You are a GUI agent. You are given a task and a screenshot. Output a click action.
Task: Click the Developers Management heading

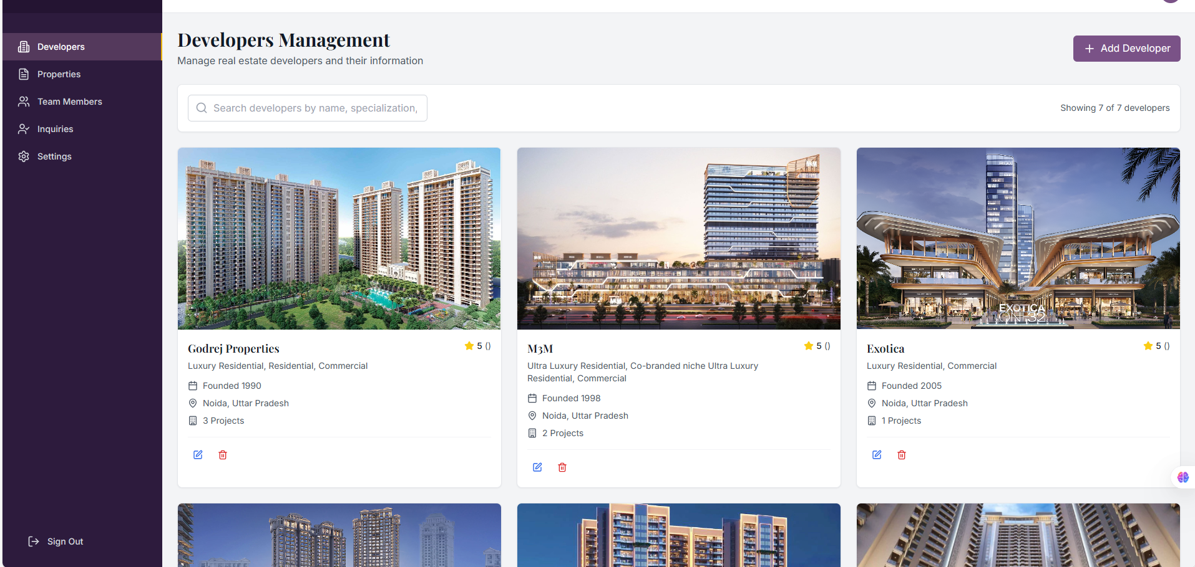click(283, 39)
